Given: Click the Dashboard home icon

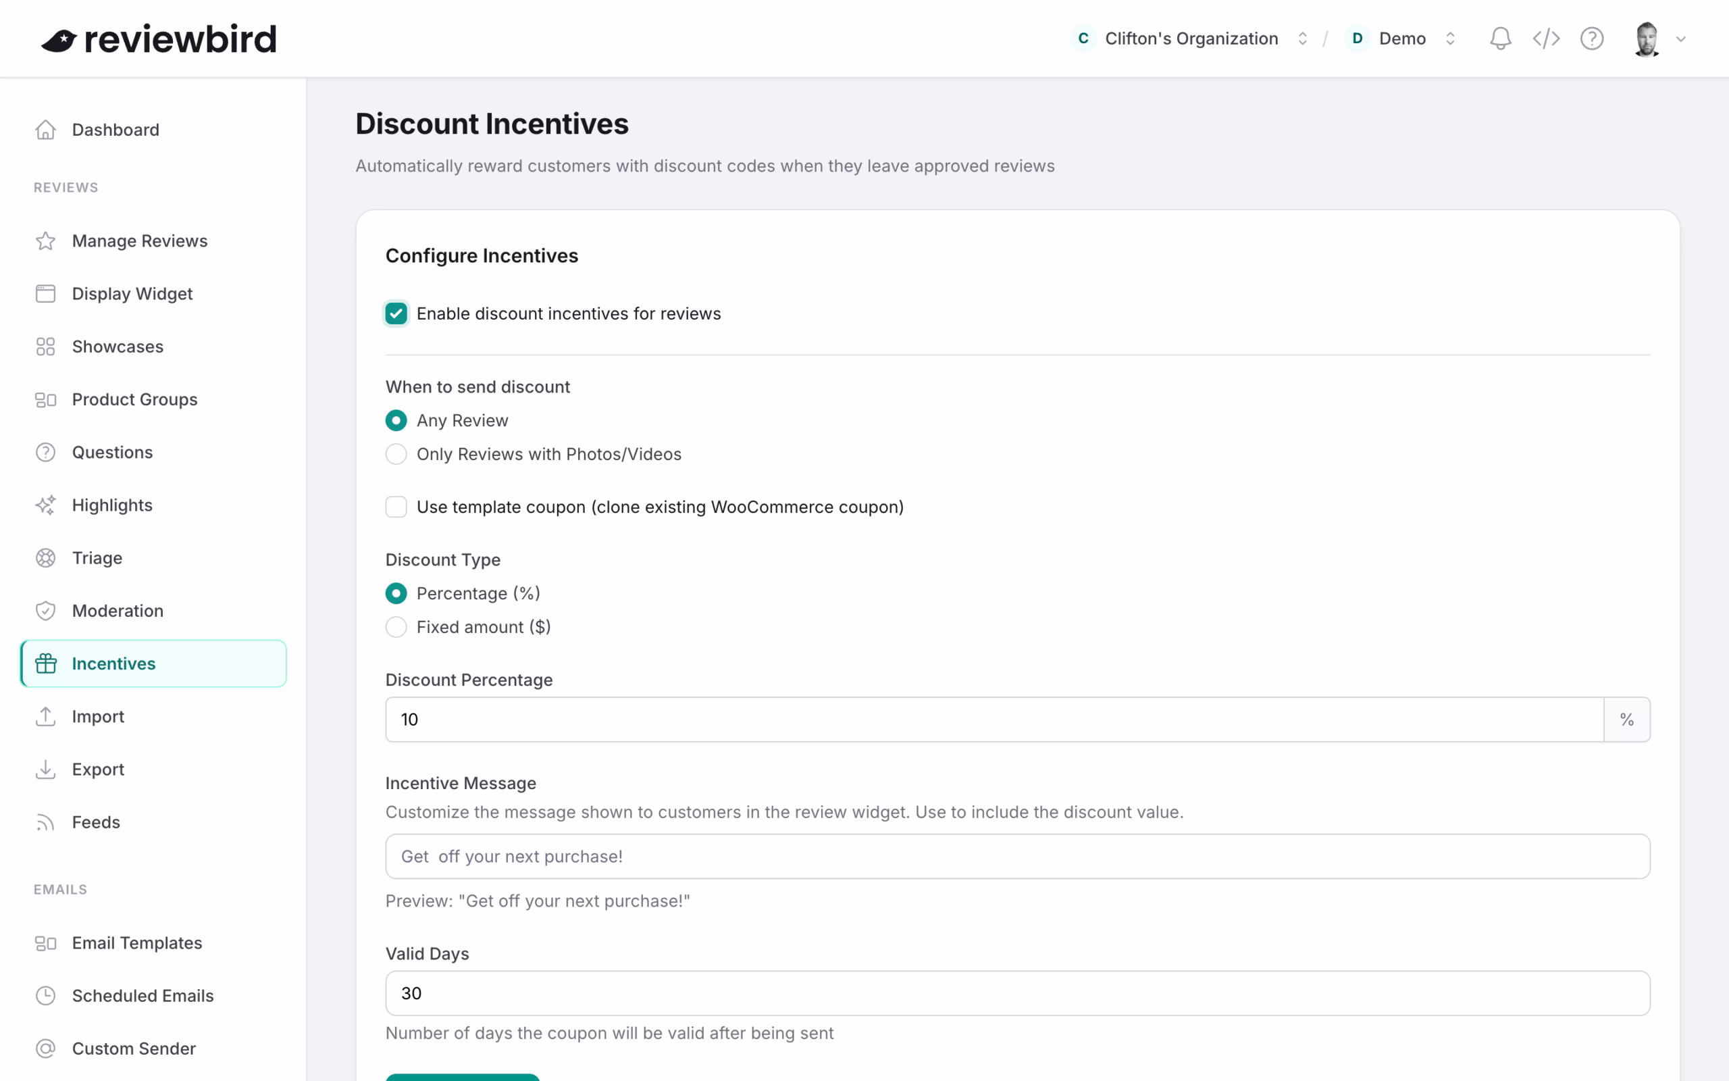Looking at the screenshot, I should (46, 130).
